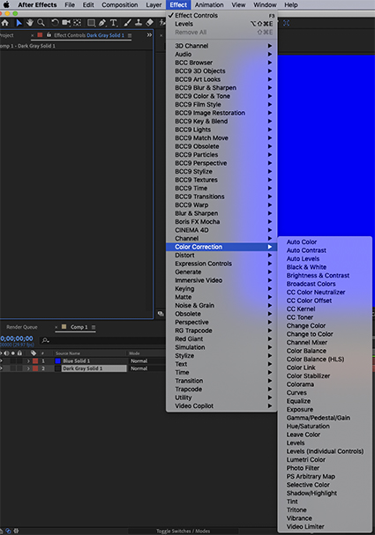Expand Dark Gray Solid 1 layer properties

[28, 368]
